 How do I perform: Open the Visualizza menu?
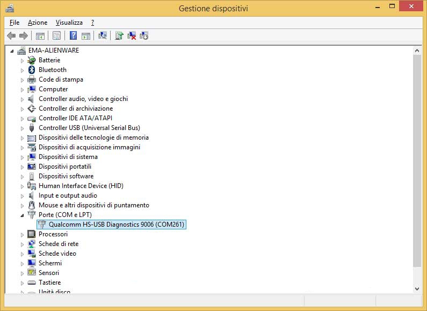point(69,23)
